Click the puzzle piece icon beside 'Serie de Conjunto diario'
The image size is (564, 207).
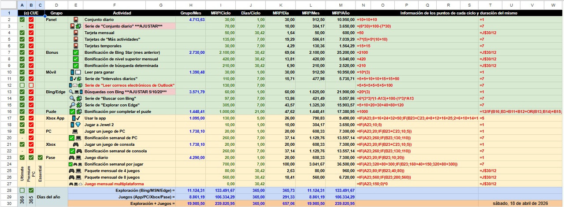click(x=78, y=26)
